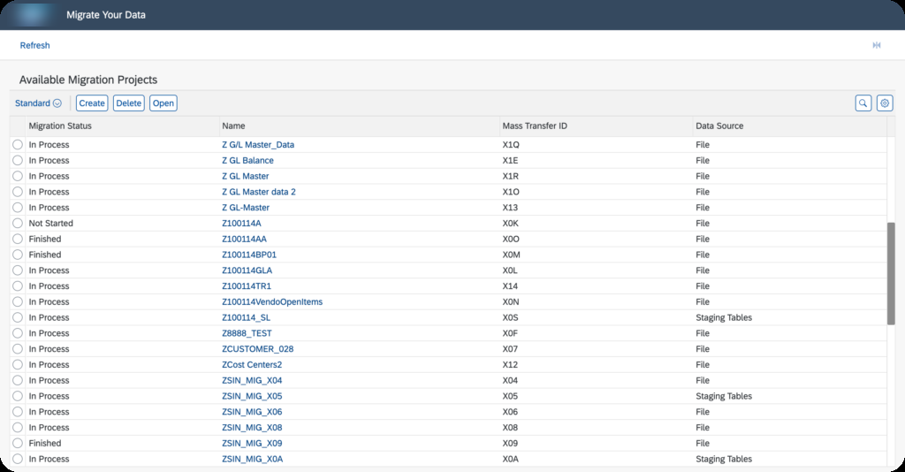
Task: Open project Z100114TR1
Action: click(x=247, y=286)
